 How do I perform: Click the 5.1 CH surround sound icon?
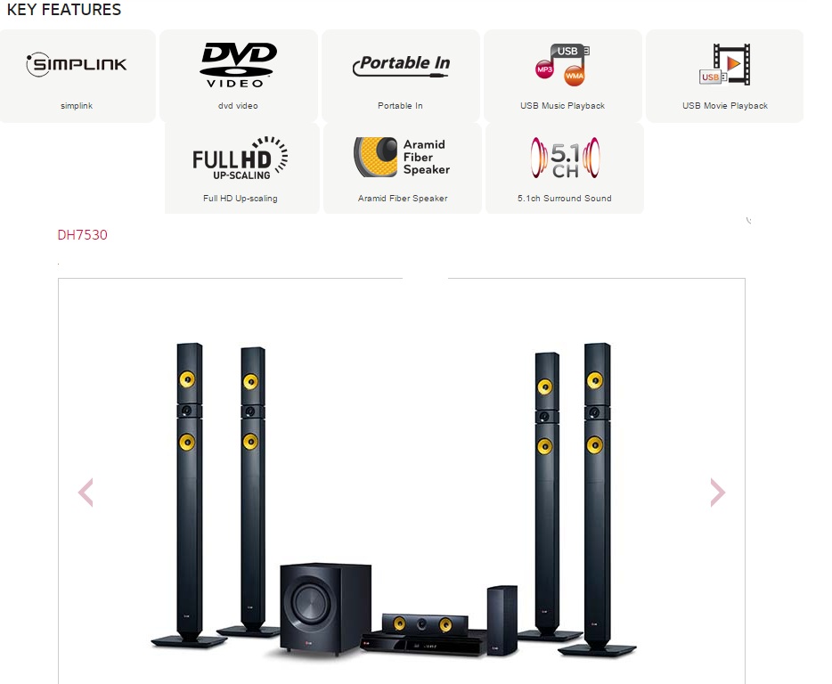click(565, 158)
